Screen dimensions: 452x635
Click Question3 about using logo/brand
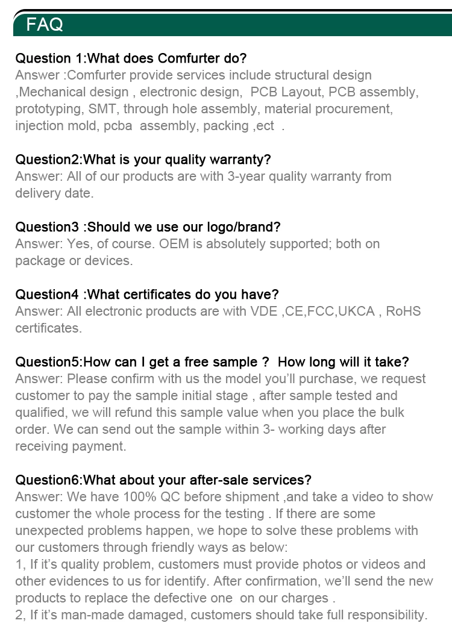[x=148, y=227]
